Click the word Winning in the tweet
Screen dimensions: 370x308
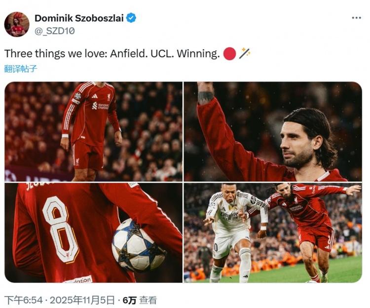point(198,54)
